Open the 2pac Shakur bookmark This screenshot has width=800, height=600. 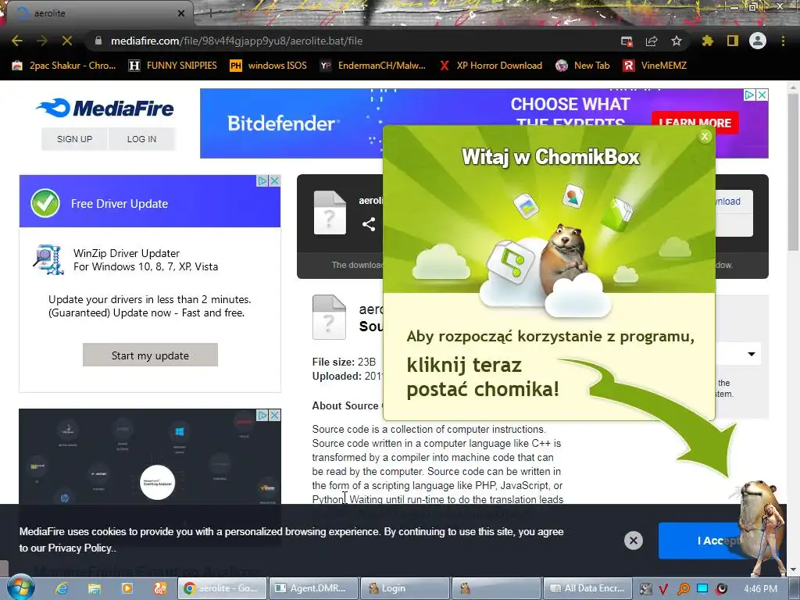click(x=64, y=66)
